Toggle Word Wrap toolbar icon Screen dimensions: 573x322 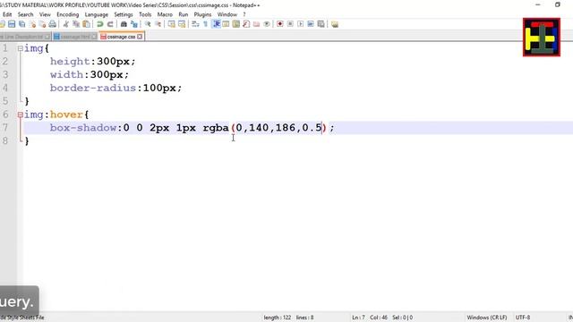point(195,24)
